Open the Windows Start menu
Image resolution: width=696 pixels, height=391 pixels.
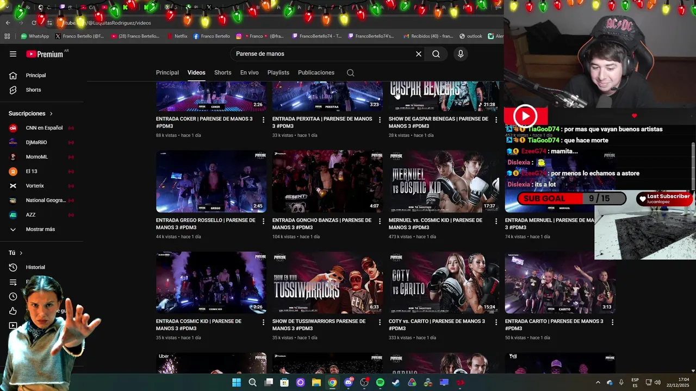coord(237,382)
